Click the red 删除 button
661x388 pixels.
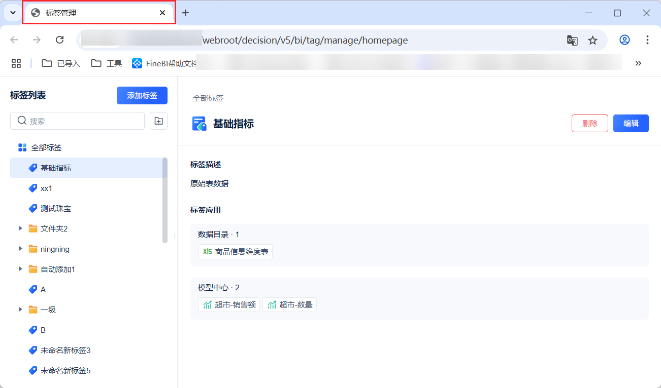(x=590, y=123)
